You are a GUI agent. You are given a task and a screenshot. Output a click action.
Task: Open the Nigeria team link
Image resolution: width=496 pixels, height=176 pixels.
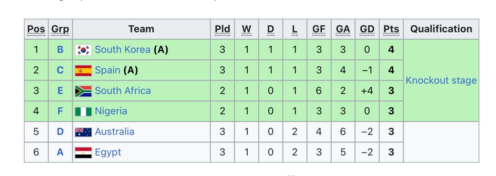(x=111, y=111)
